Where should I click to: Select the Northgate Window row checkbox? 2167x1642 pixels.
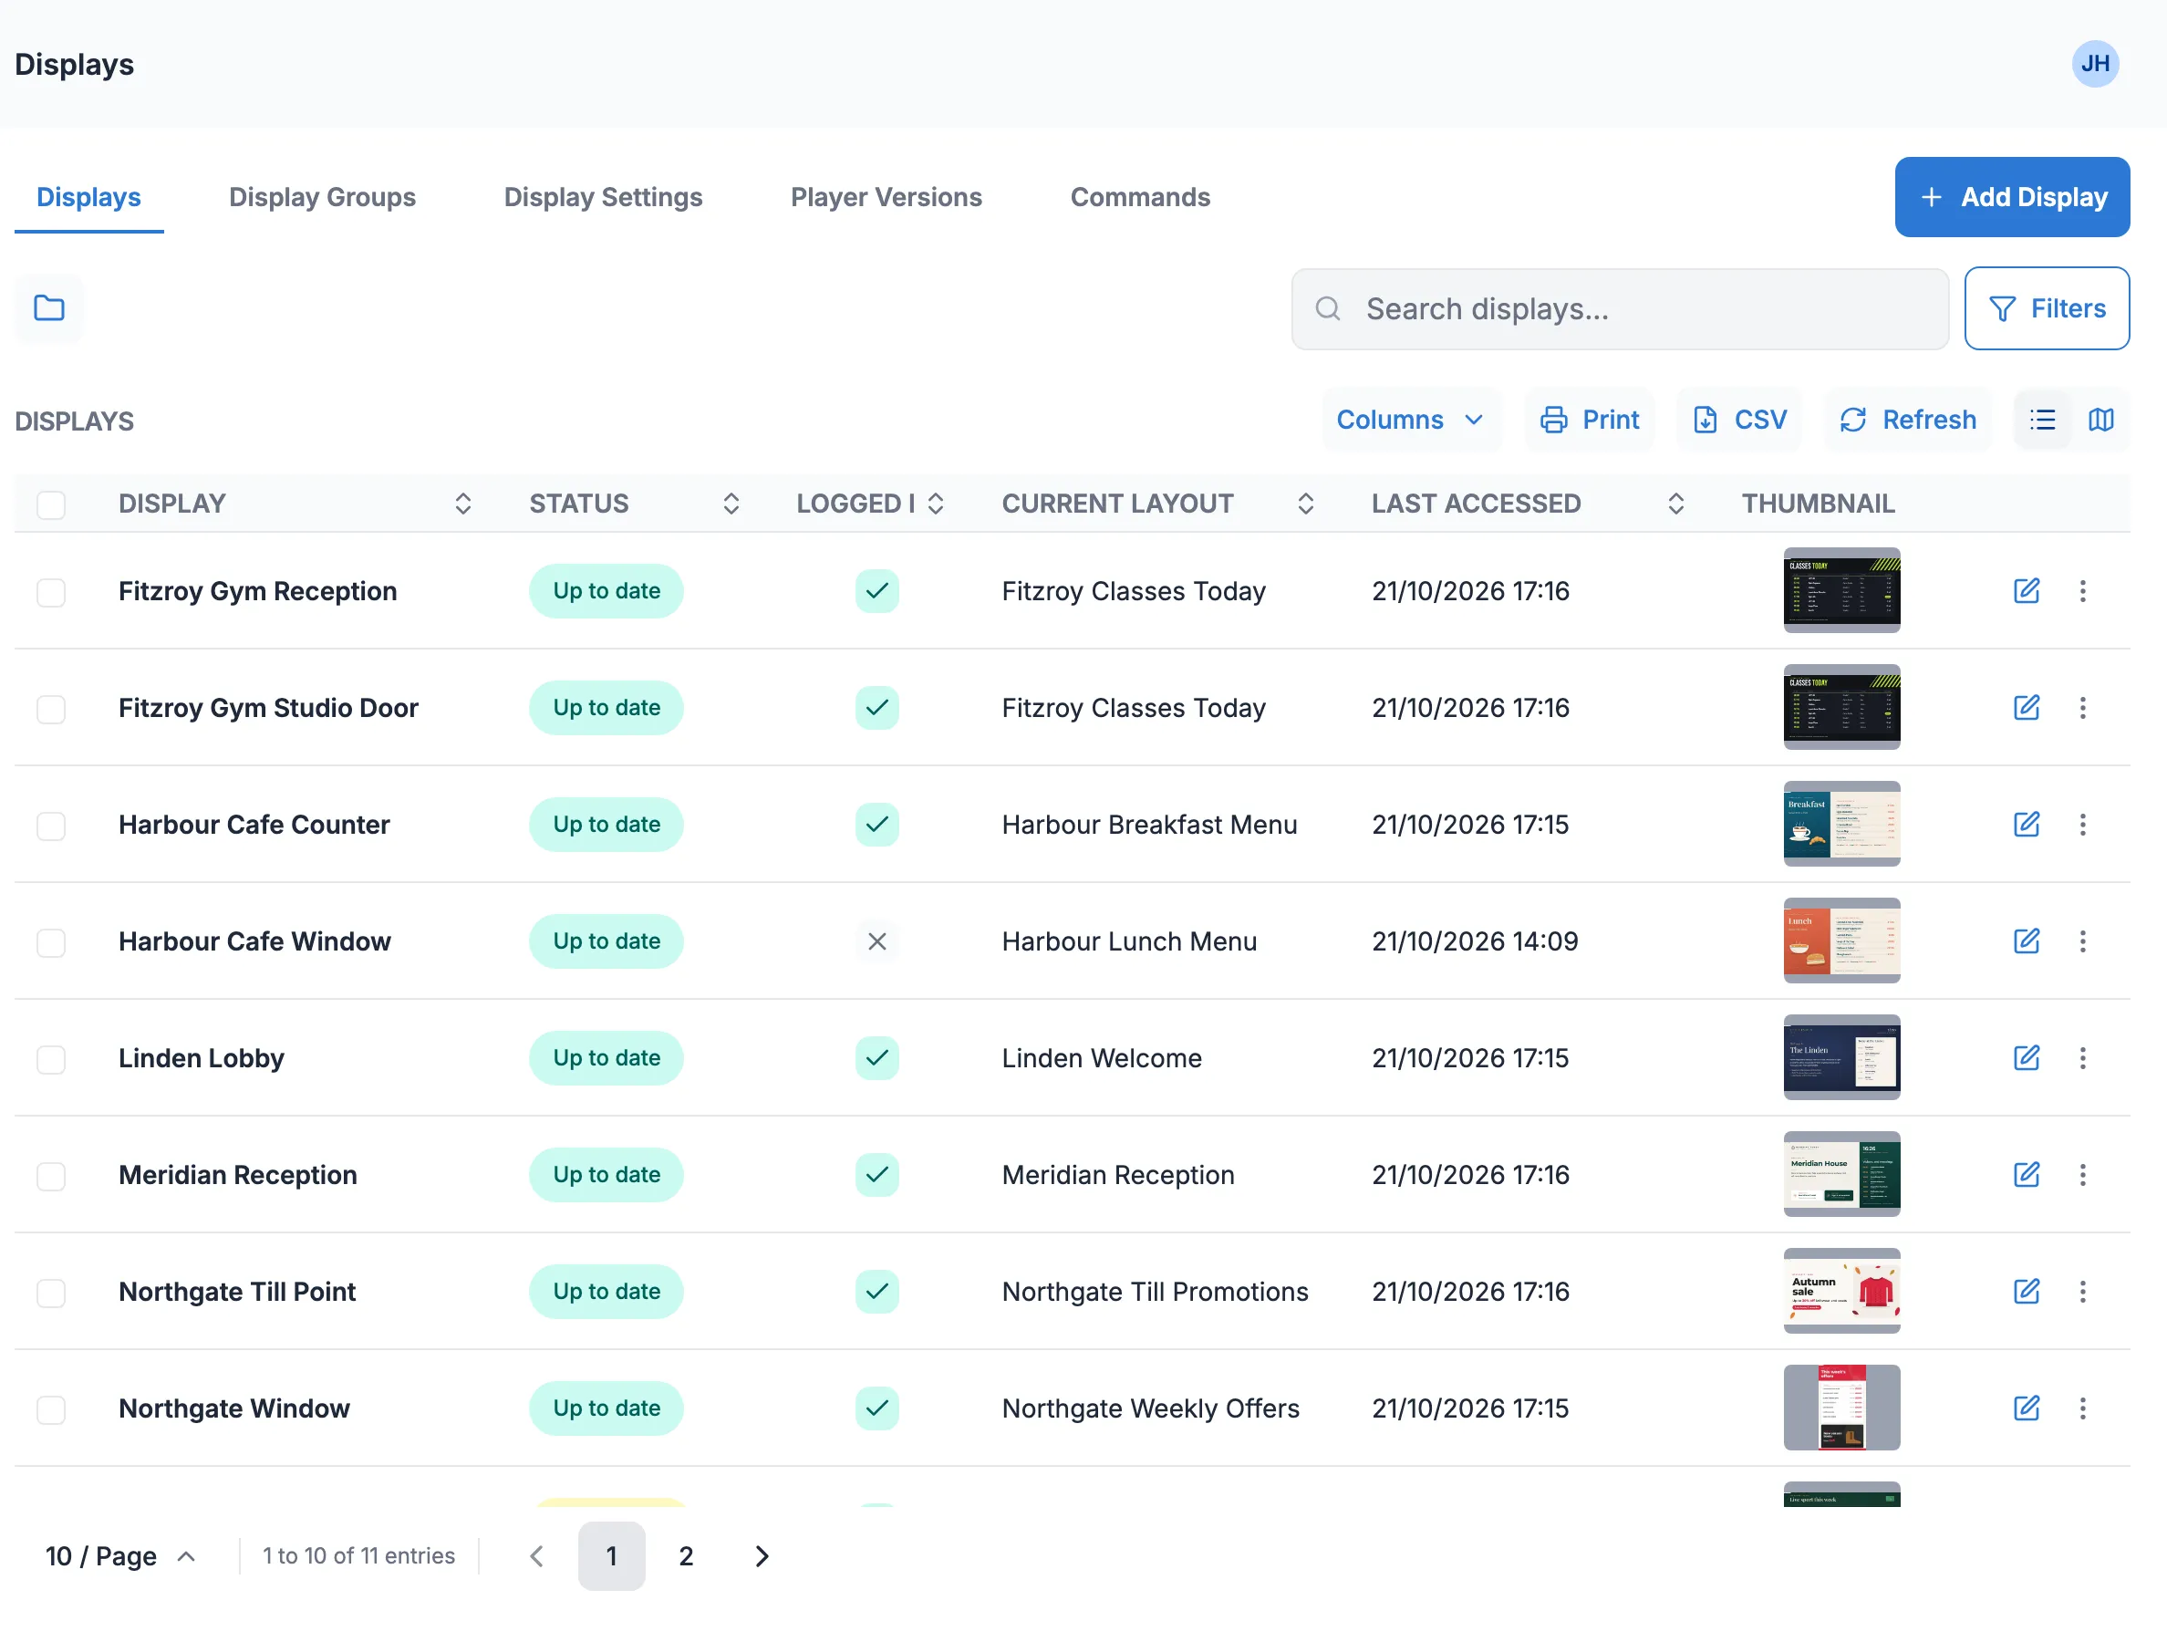(51, 1409)
